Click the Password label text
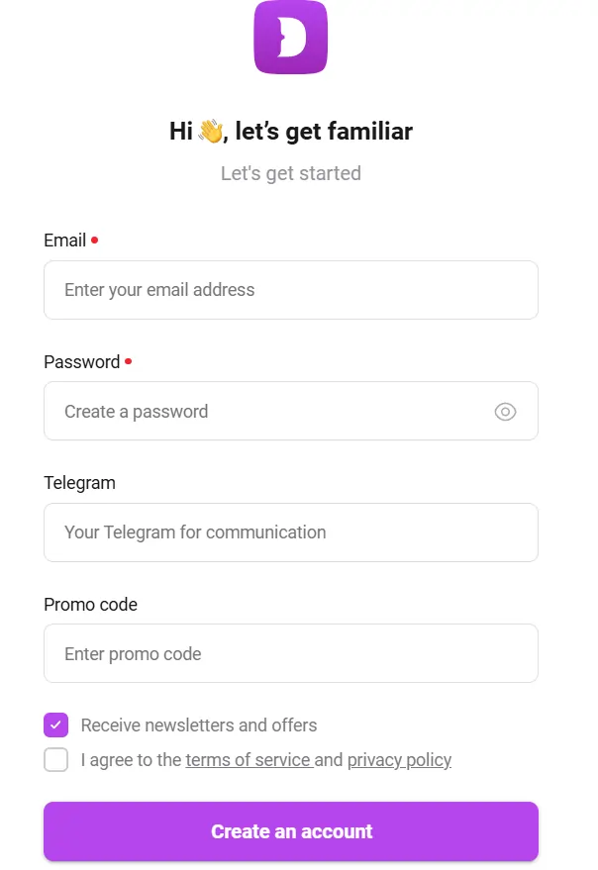Screen dimensions: 598x870 [x=77, y=361]
